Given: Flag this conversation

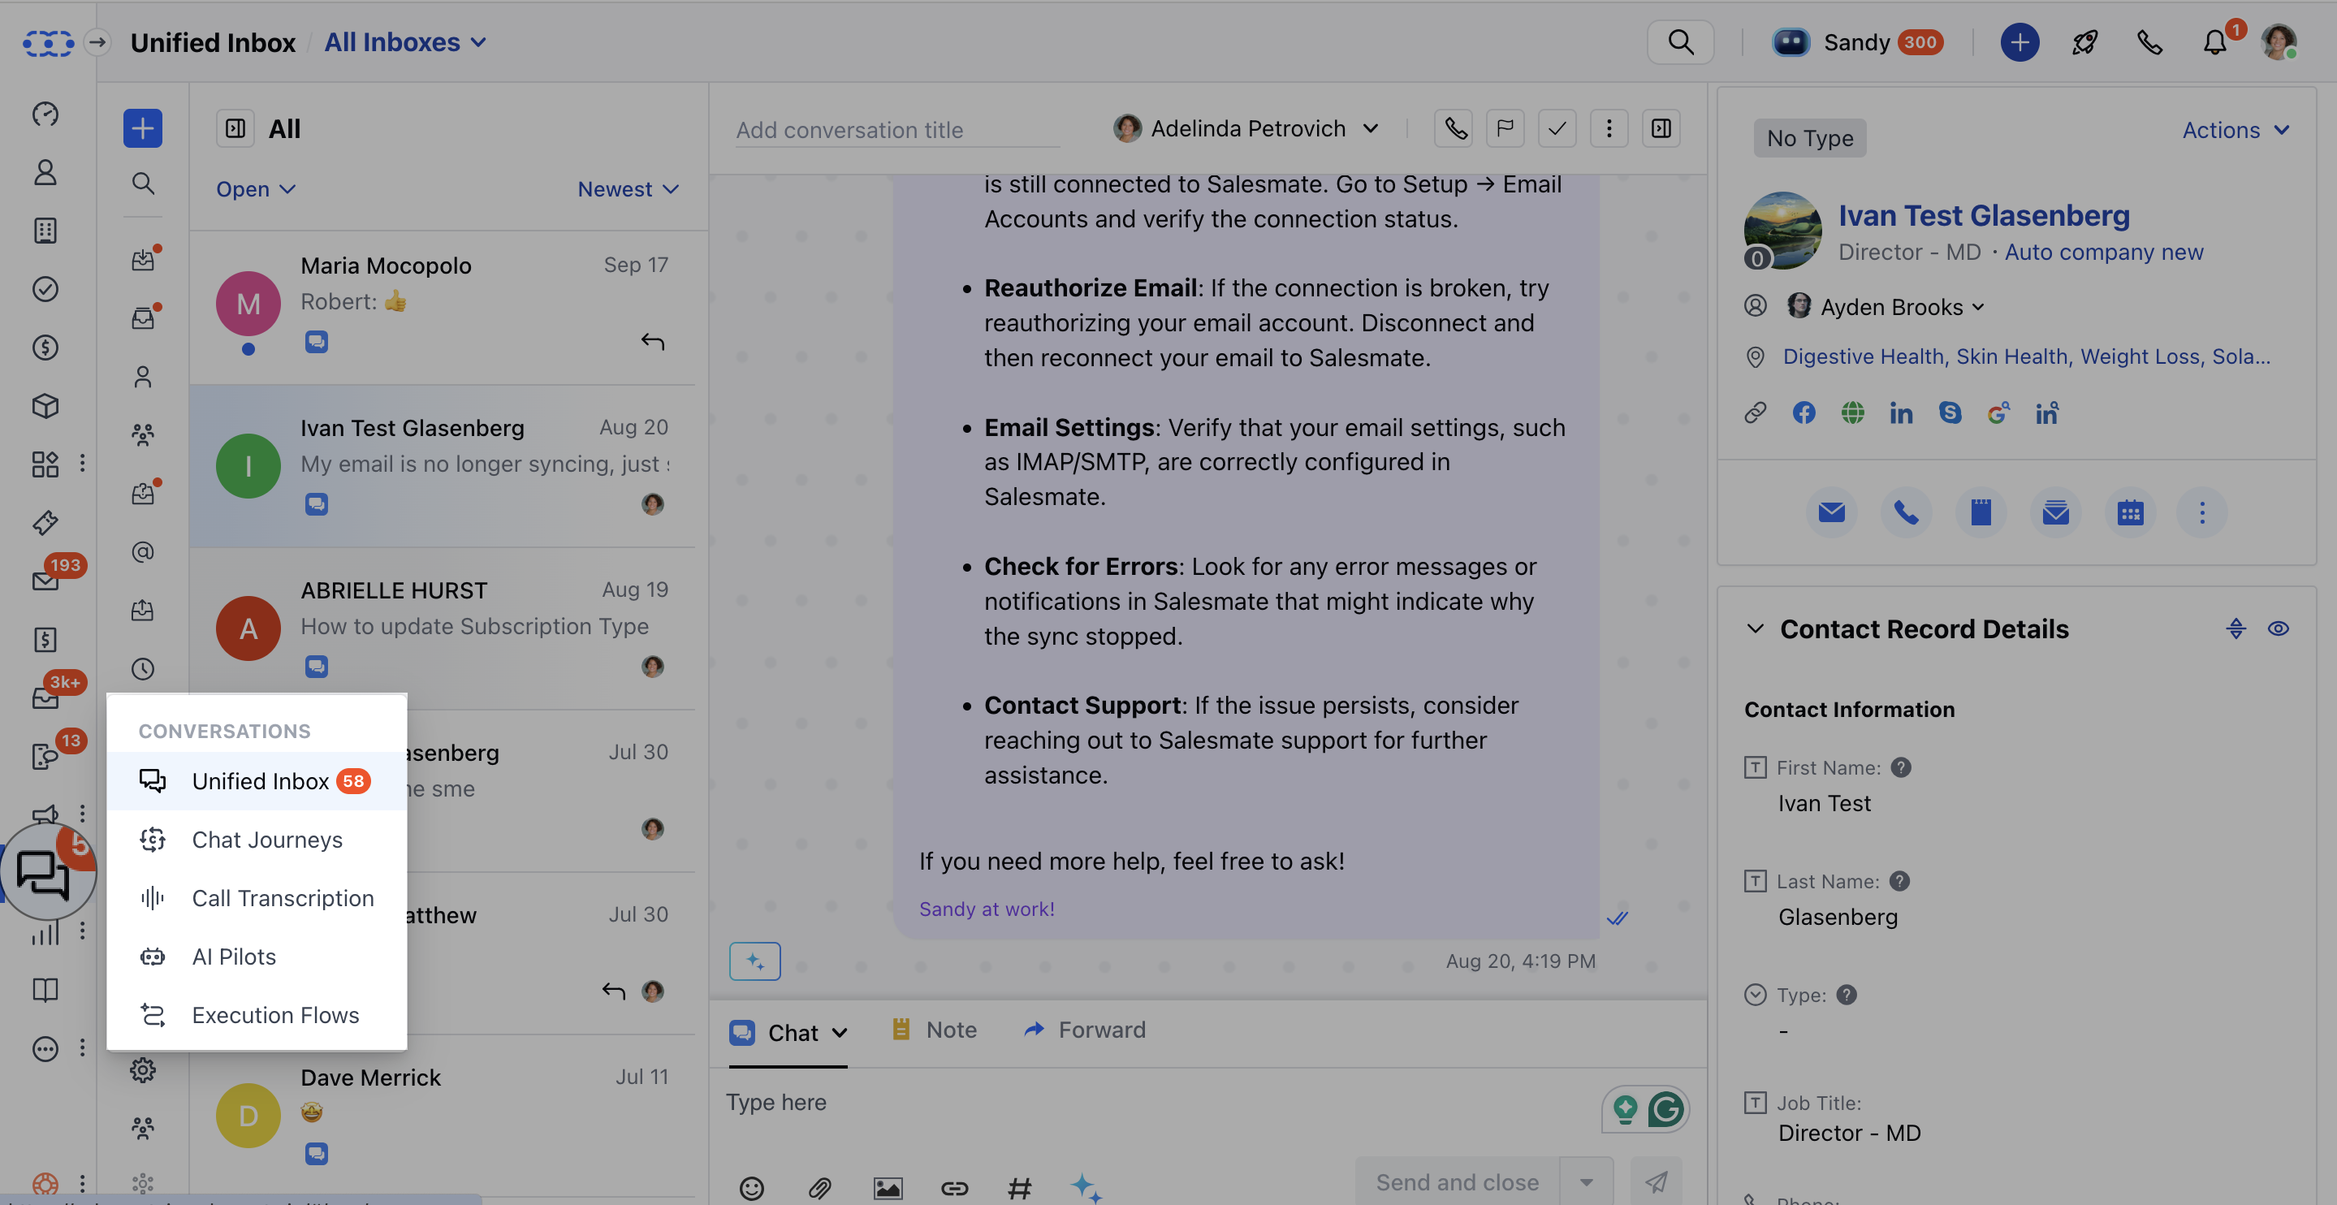Looking at the screenshot, I should (1505, 129).
